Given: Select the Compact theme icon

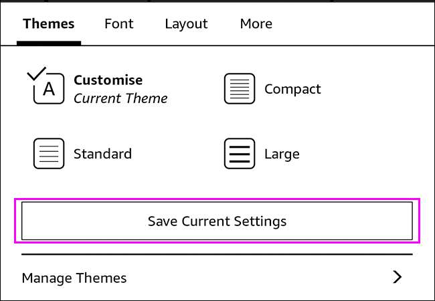Looking at the screenshot, I should pyautogui.click(x=240, y=89).
